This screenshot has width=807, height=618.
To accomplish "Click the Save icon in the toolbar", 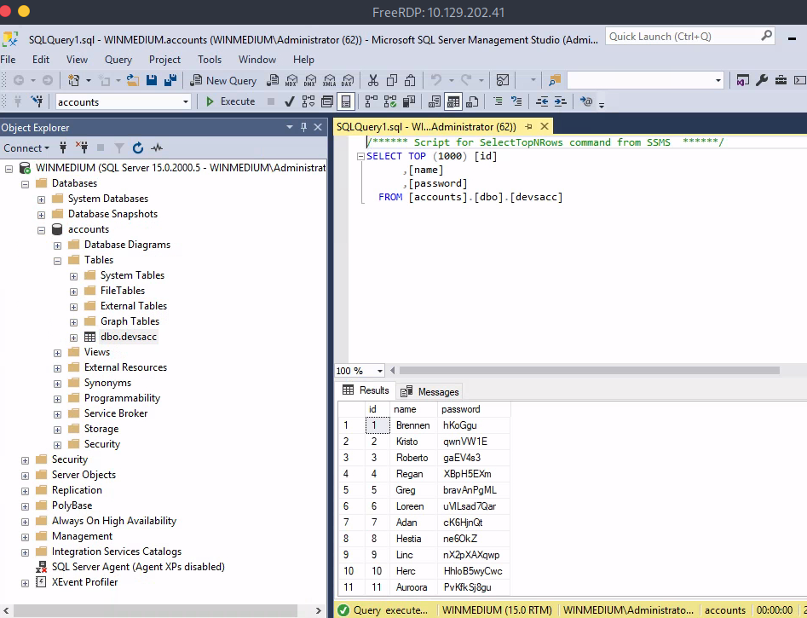I will pyautogui.click(x=152, y=80).
